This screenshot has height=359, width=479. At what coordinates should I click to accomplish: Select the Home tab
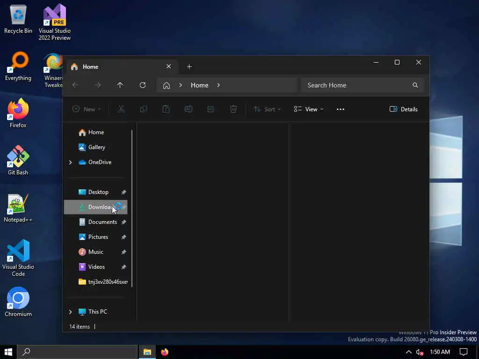(122, 66)
